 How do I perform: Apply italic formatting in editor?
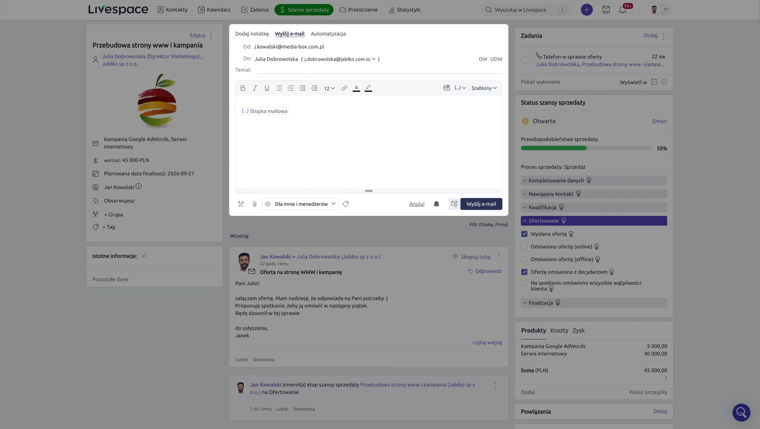pyautogui.click(x=255, y=88)
